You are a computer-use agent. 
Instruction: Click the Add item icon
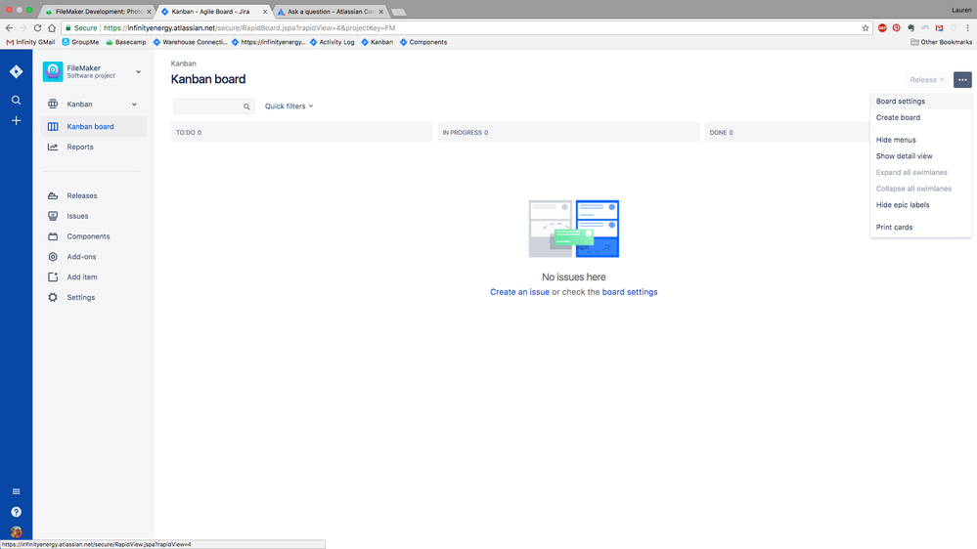53,277
